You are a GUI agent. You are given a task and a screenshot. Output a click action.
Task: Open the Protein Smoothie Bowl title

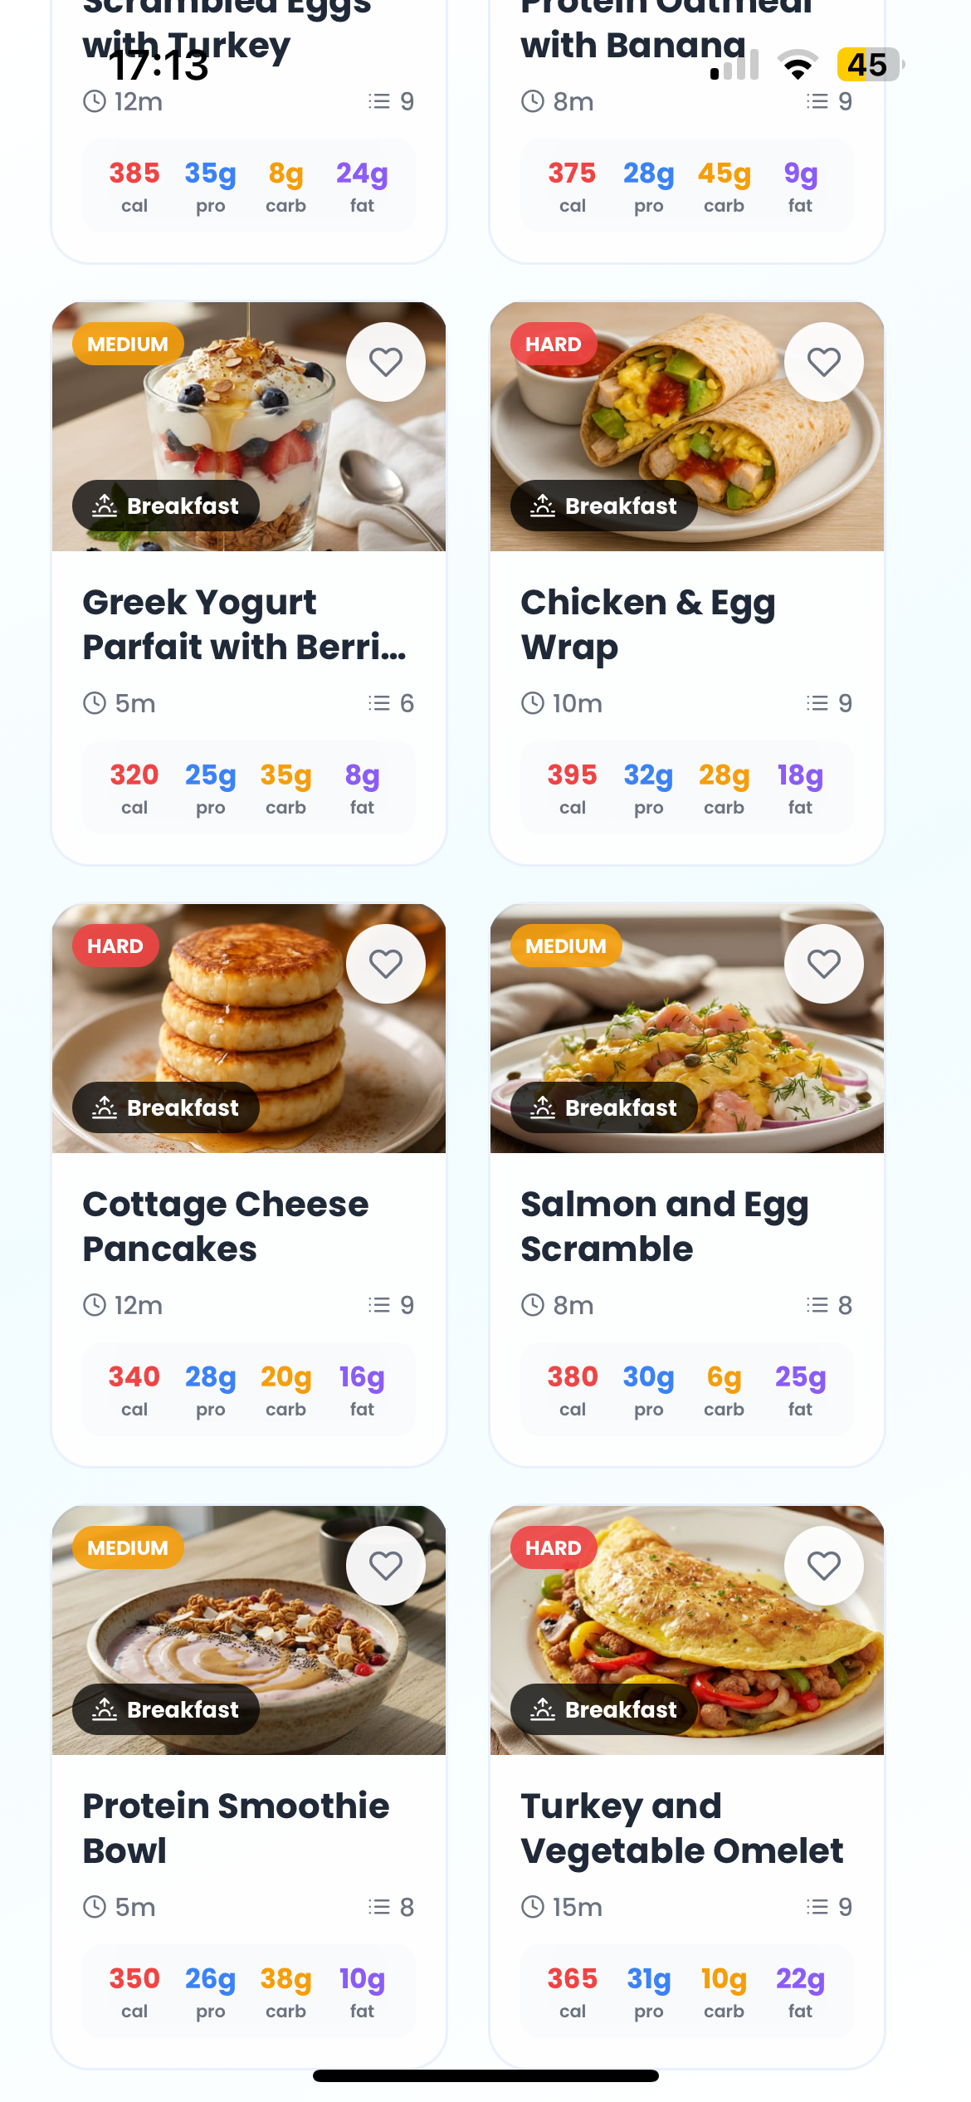click(236, 1828)
